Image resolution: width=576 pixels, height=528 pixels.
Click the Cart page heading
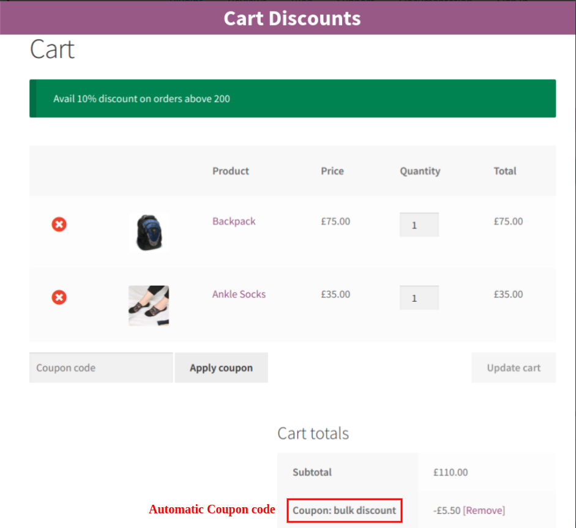[x=52, y=49]
